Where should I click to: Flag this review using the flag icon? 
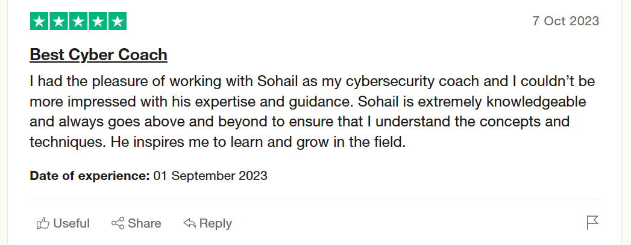592,223
